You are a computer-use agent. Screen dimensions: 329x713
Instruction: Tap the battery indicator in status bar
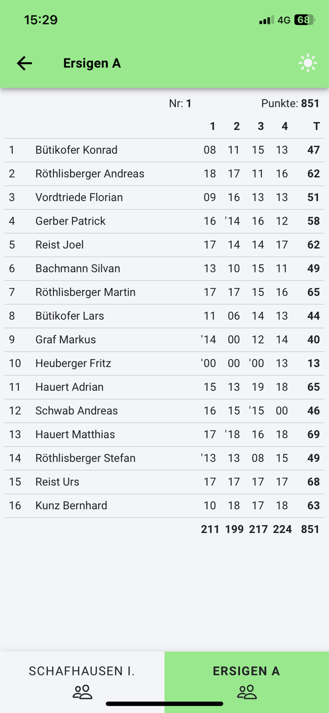tap(304, 20)
